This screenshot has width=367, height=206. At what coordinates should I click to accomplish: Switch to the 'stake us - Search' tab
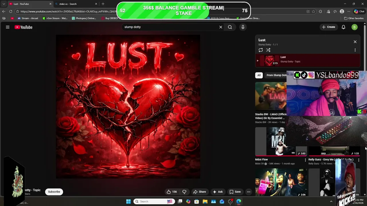76,4
